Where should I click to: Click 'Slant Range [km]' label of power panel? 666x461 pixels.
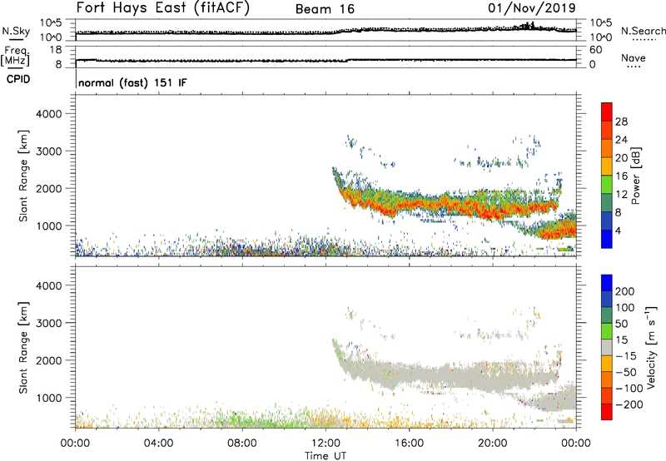point(23,176)
